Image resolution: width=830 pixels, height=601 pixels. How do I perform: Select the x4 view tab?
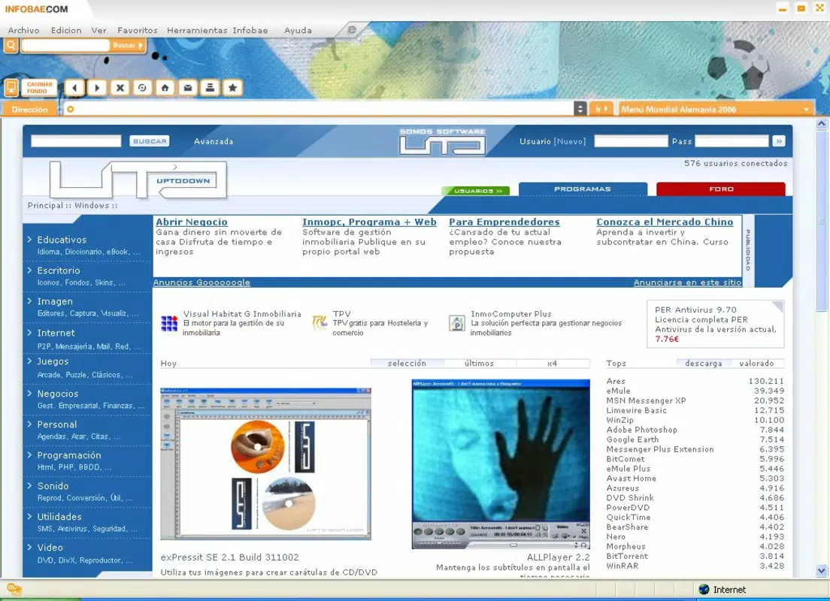pos(552,364)
